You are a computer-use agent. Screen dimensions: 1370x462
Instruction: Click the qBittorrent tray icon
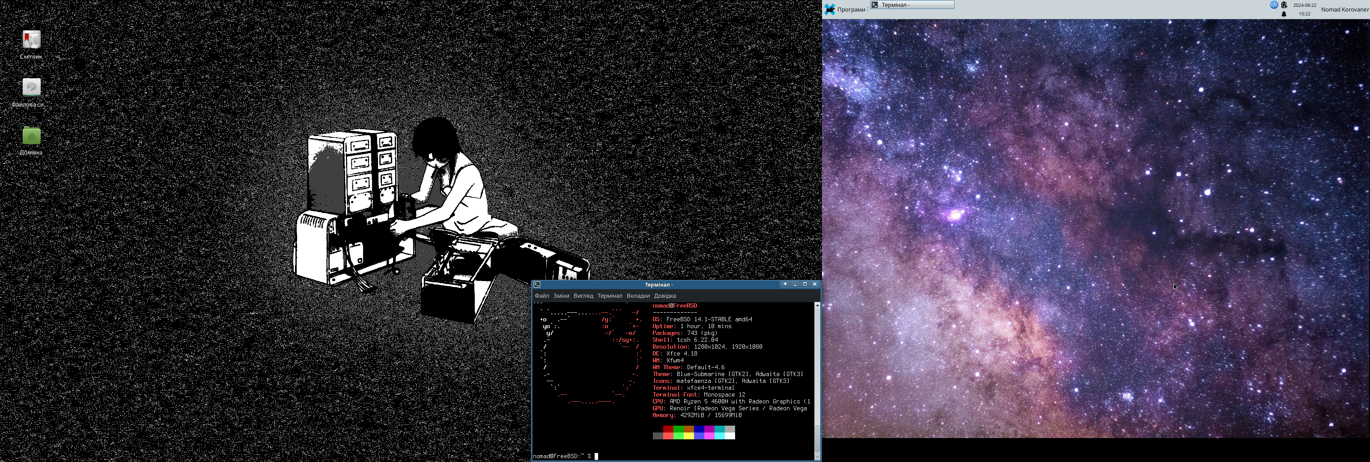click(1274, 5)
